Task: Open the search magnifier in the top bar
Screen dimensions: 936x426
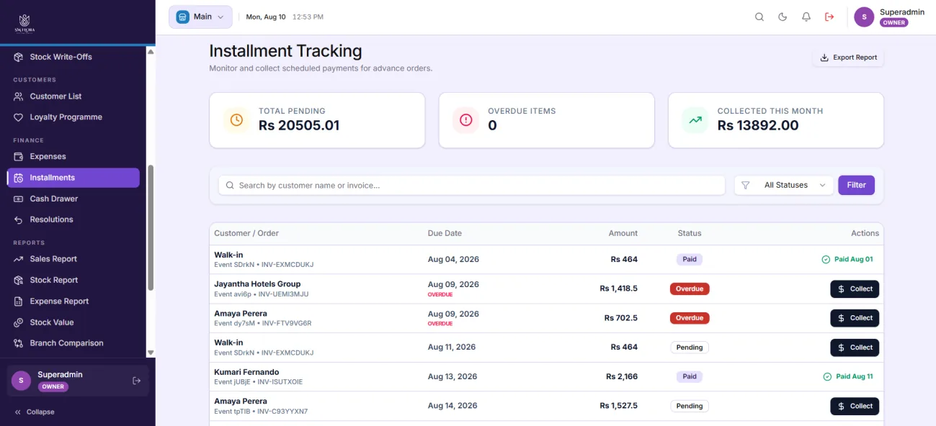Action: 759,17
